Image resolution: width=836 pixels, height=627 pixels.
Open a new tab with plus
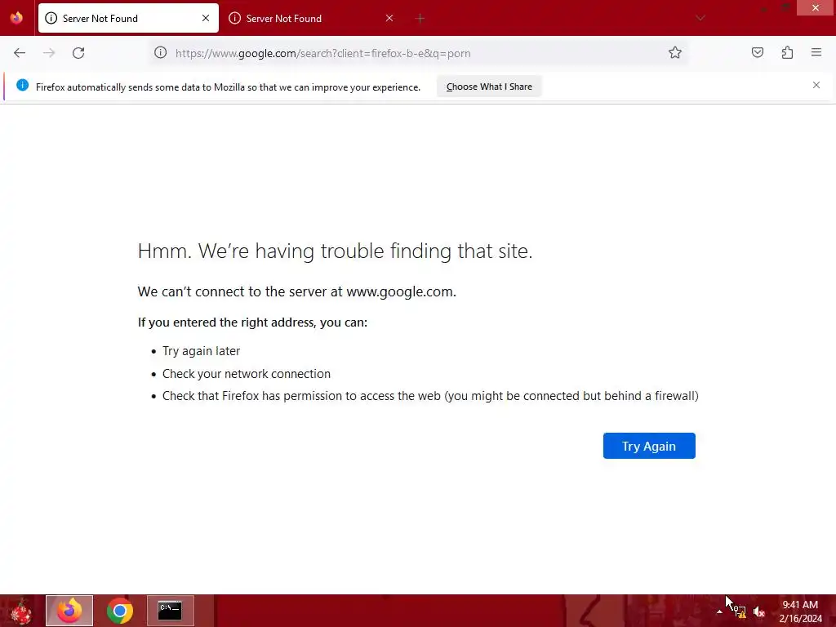(420, 19)
